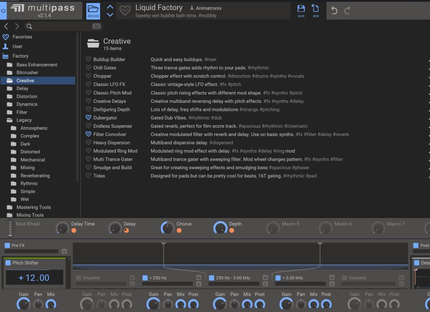The height and width of the screenshot is (312, 430).
Task: Click the keyboard icon in search bar
Action: point(97,26)
